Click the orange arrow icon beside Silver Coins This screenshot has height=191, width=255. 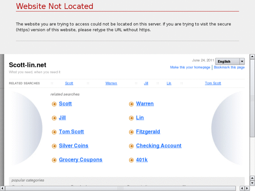click(x=54, y=146)
